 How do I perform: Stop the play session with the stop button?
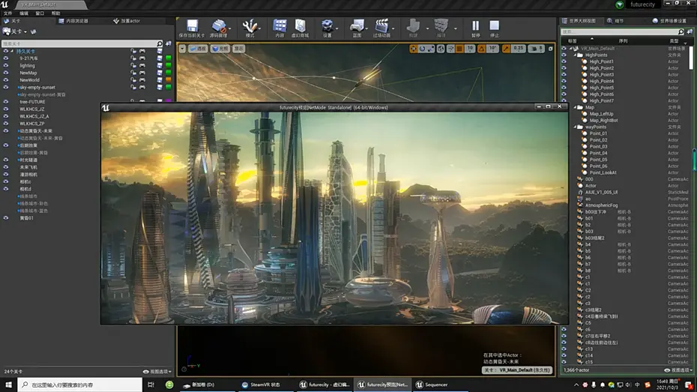[x=495, y=25]
